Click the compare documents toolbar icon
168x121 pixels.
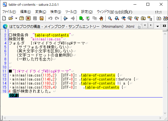click(159, 18)
